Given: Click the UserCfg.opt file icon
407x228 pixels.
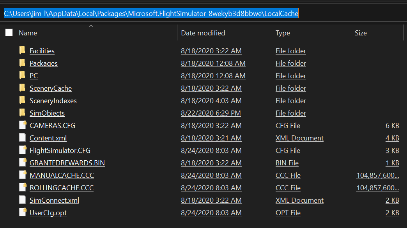Looking at the screenshot, I should click(x=22, y=213).
